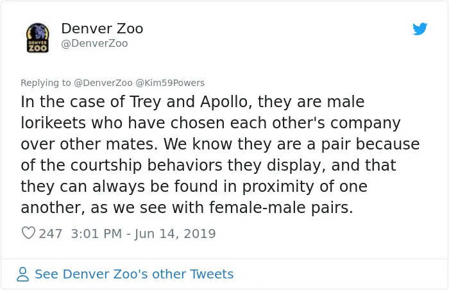
Task: Visit the @DenverZoo handle under the name
Action: click(x=94, y=44)
